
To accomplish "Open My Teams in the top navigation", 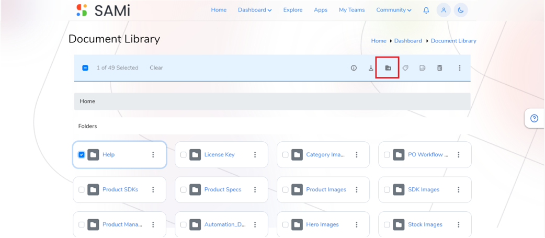I will click(352, 10).
